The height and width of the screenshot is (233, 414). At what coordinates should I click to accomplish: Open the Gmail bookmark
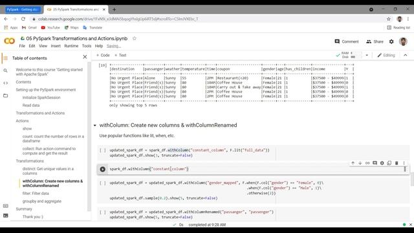click(29, 27)
